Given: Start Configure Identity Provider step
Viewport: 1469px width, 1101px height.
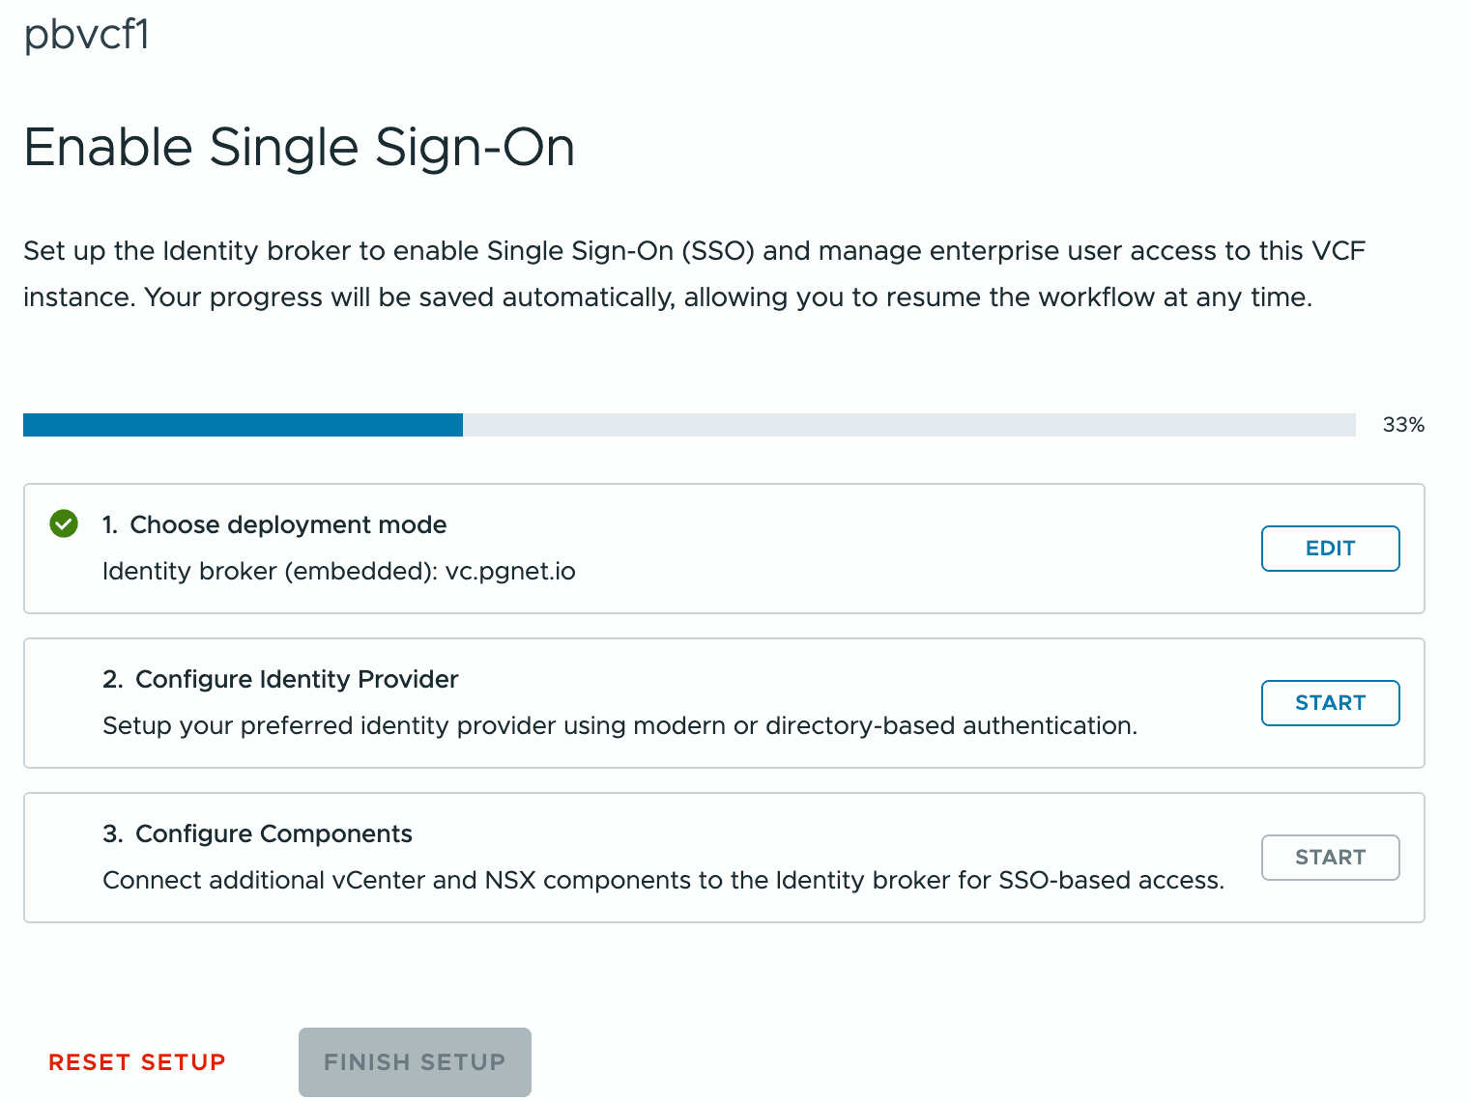Looking at the screenshot, I should tap(1330, 703).
